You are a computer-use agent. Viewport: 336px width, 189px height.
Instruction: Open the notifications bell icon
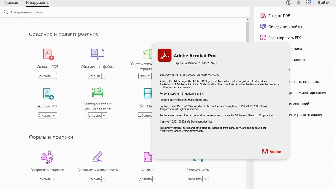point(298,3)
